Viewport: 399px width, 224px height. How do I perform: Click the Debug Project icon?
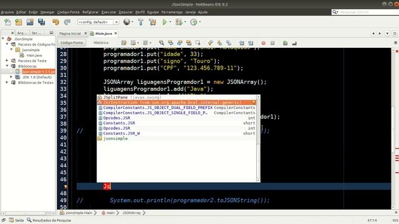(179, 22)
